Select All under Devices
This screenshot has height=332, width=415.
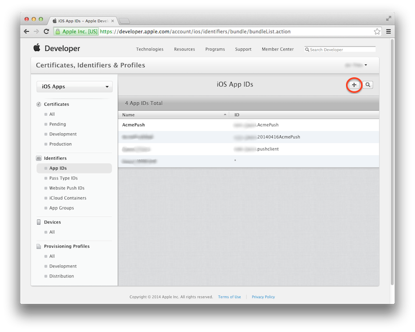[x=52, y=232]
